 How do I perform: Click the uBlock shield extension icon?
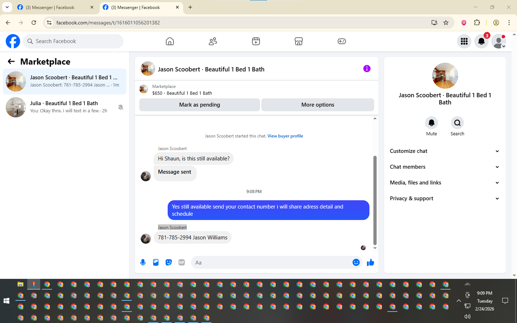(x=464, y=23)
